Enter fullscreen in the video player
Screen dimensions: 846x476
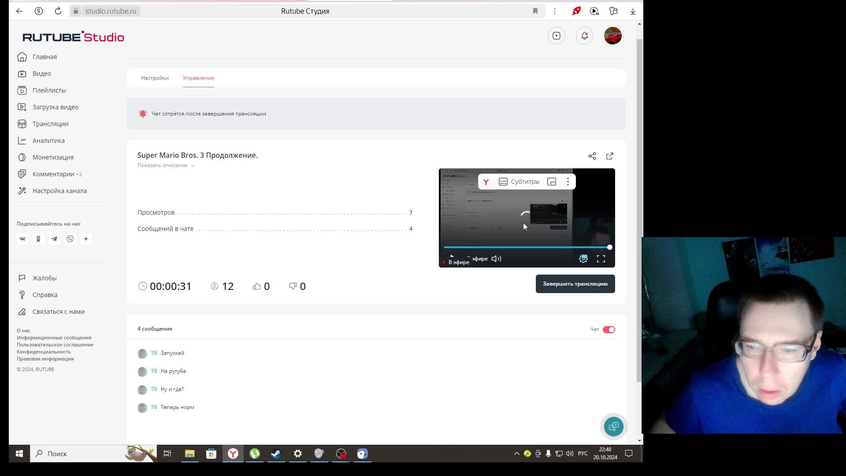point(601,259)
